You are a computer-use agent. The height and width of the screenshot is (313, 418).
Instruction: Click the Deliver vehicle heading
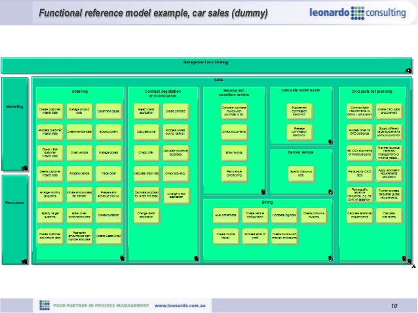301,152
